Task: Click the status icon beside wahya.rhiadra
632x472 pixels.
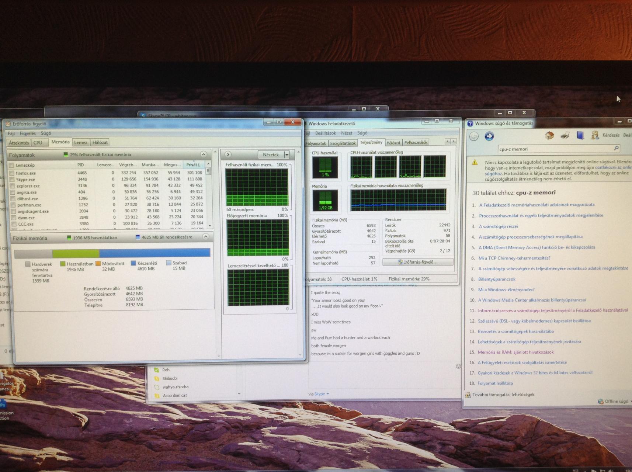Action: coord(156,387)
